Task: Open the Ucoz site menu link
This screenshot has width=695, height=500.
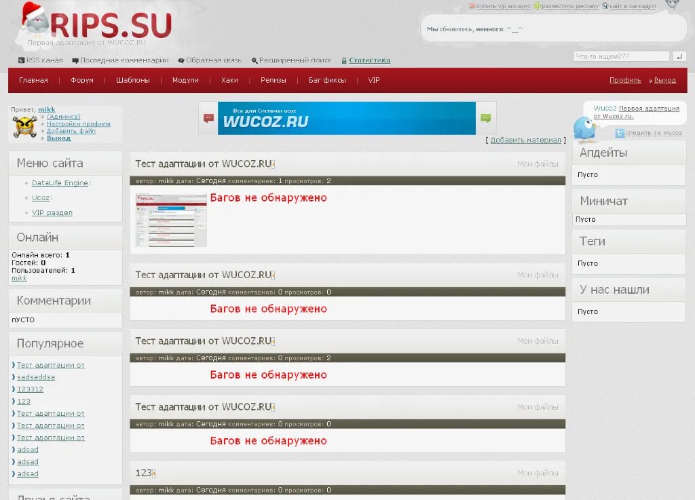Action: click(40, 198)
